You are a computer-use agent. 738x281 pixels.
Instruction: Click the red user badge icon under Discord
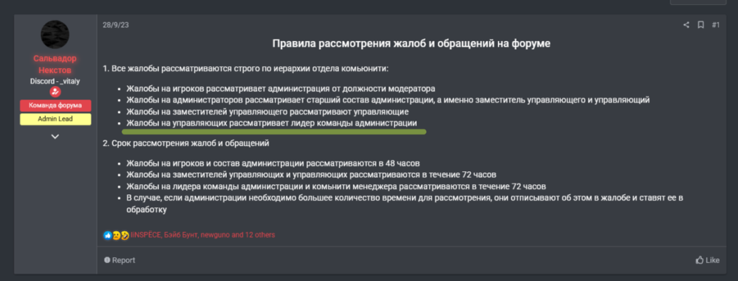pos(55,92)
